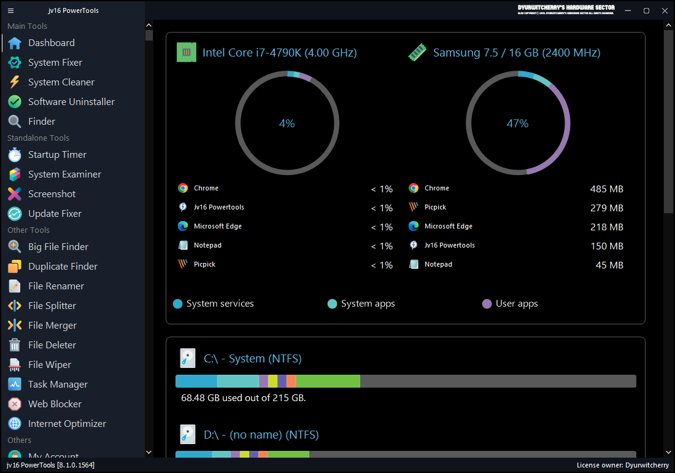The width and height of the screenshot is (675, 473).
Task: Click D:\ - (no name) (NTFS) heading
Action: click(x=261, y=435)
